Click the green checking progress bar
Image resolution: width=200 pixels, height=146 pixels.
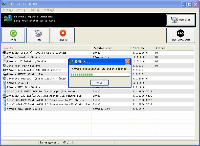click(x=100, y=75)
